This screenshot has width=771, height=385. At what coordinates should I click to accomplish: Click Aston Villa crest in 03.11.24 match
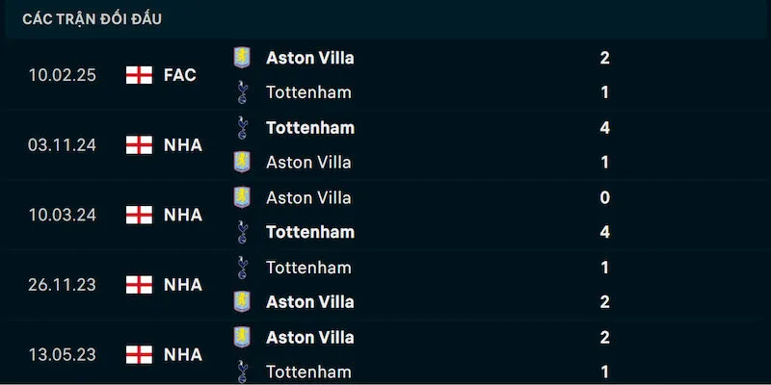[x=241, y=162]
